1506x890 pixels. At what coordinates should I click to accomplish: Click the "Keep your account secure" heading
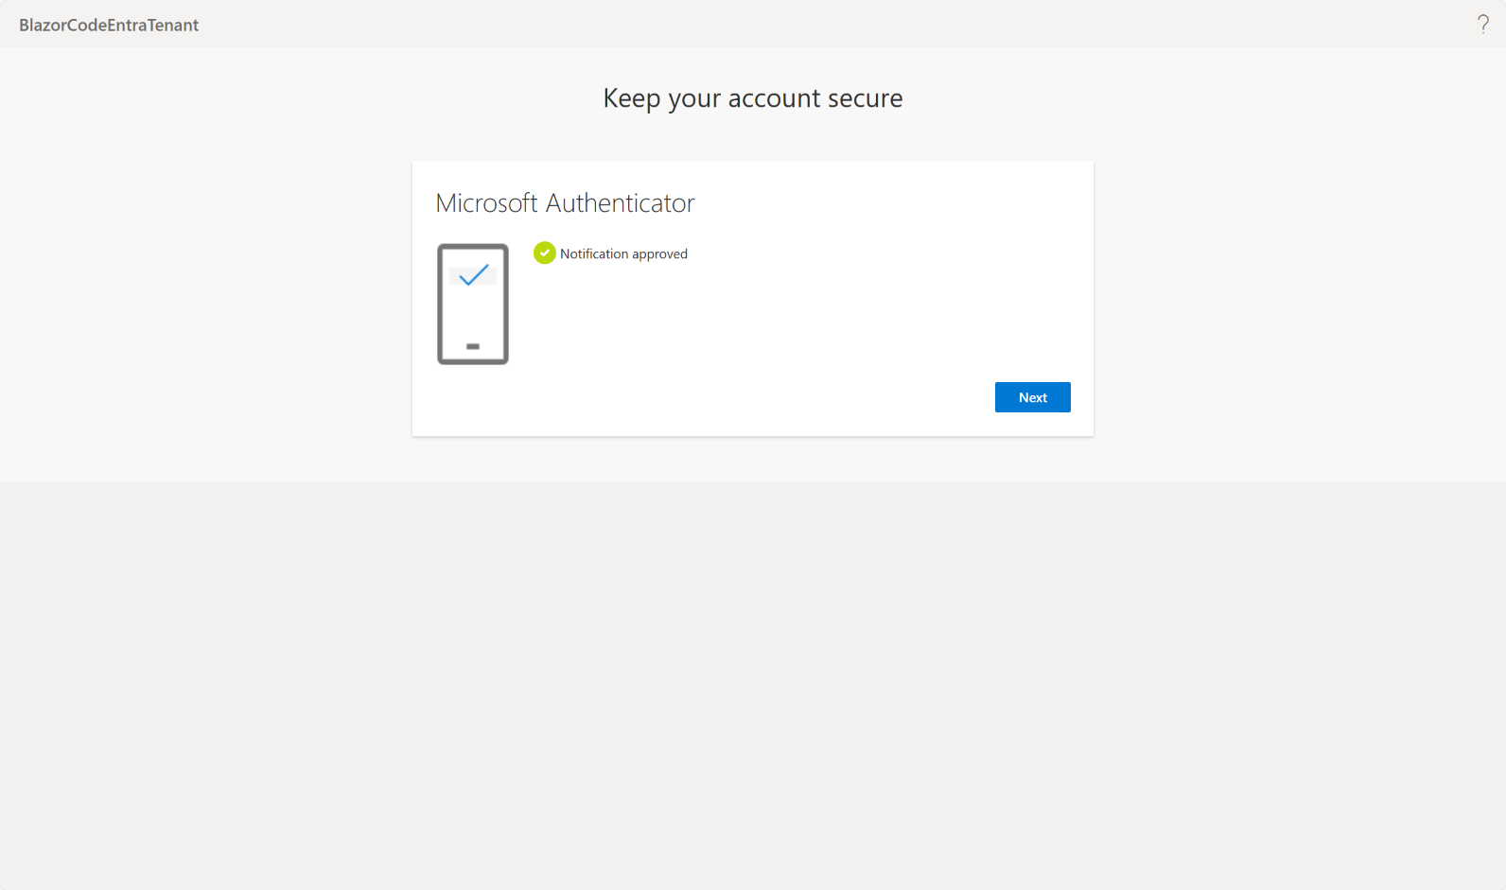pos(753,98)
